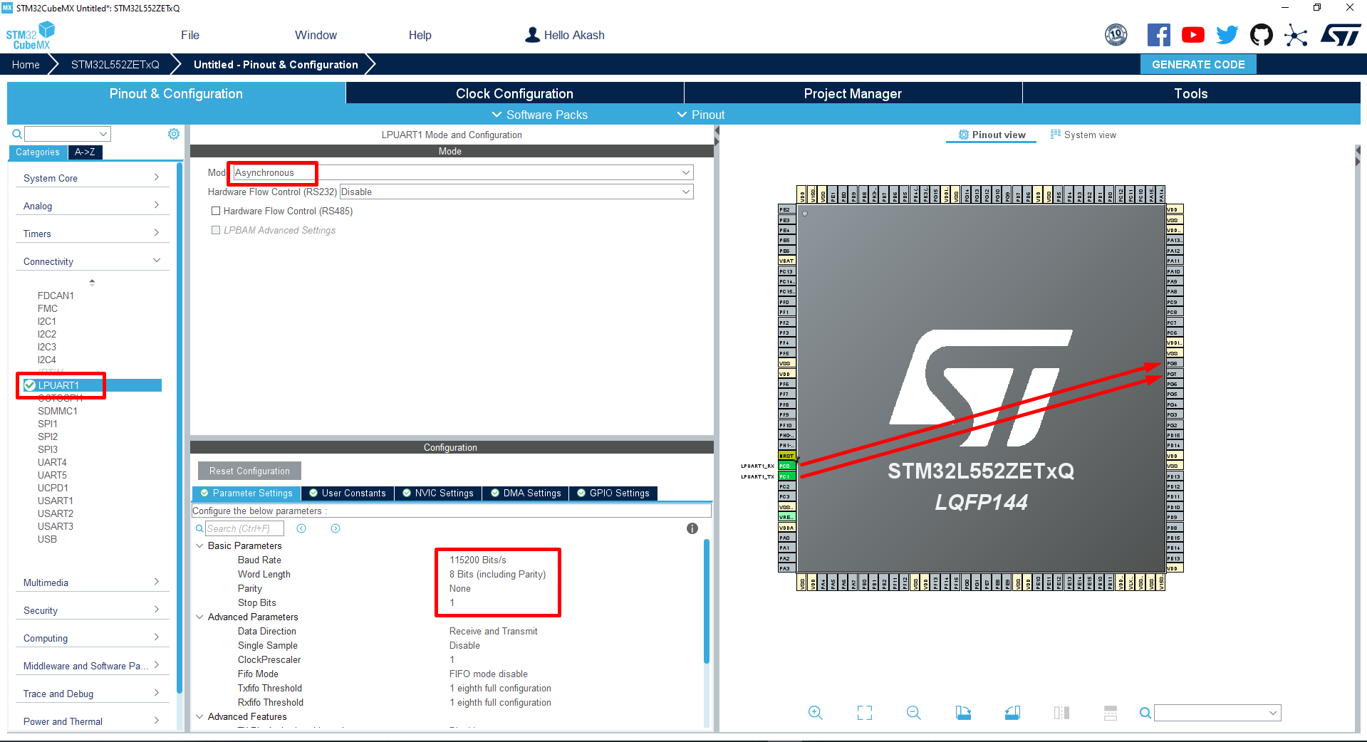Viewport: 1367px width, 742px height.
Task: Zoom out on the pinout view
Action: (914, 713)
